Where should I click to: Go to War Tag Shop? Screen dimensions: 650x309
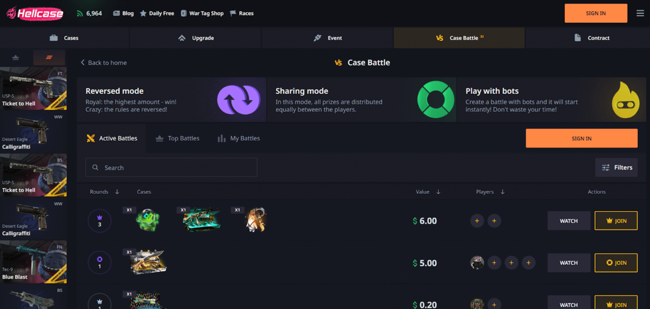point(202,13)
